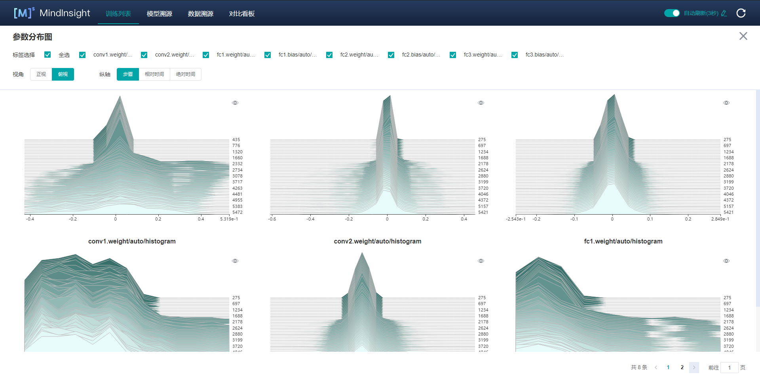Screen dimensions: 760x383
Task: Uncheck the fc3.weight tag checkbox
Action: click(453, 55)
